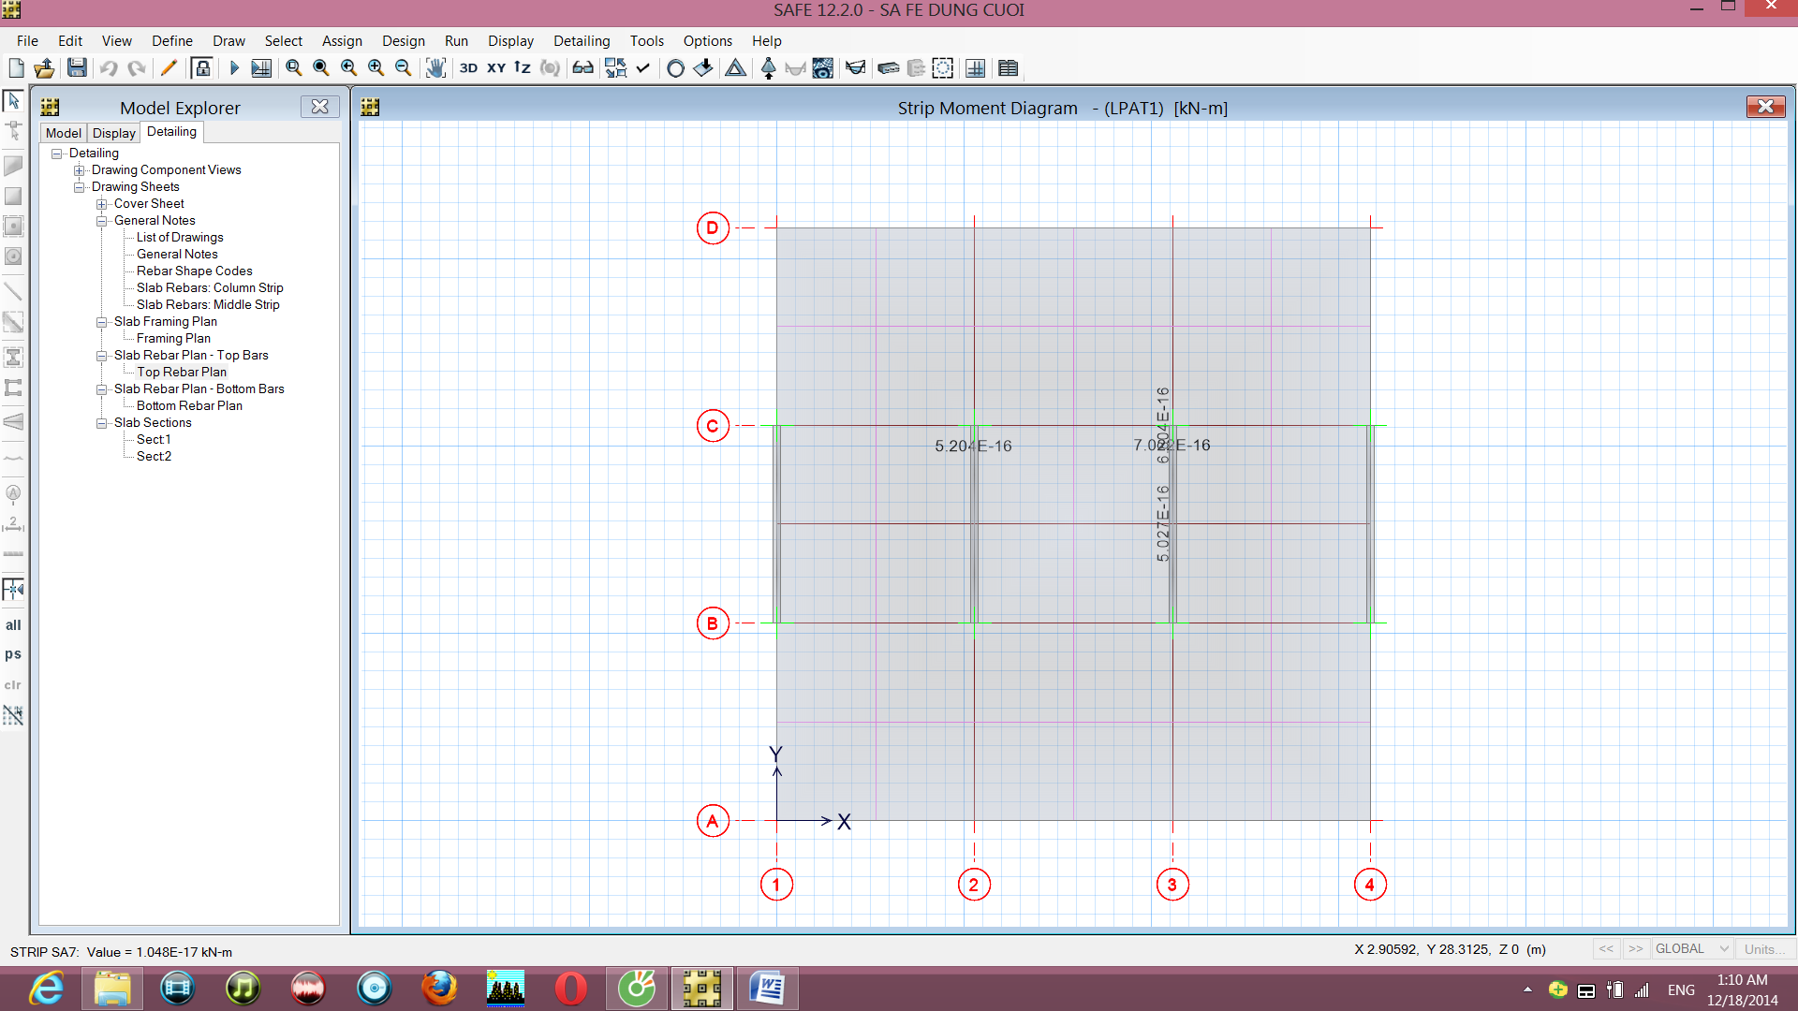The width and height of the screenshot is (1798, 1011).
Task: Select Top Rebar Plan tree item
Action: (x=181, y=373)
